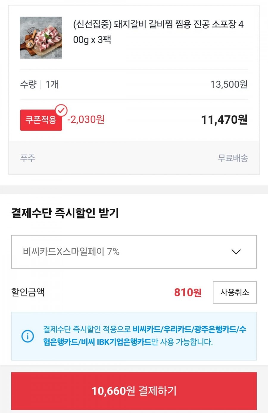
Task: Tap the 할인금액 label
Action: point(28,292)
